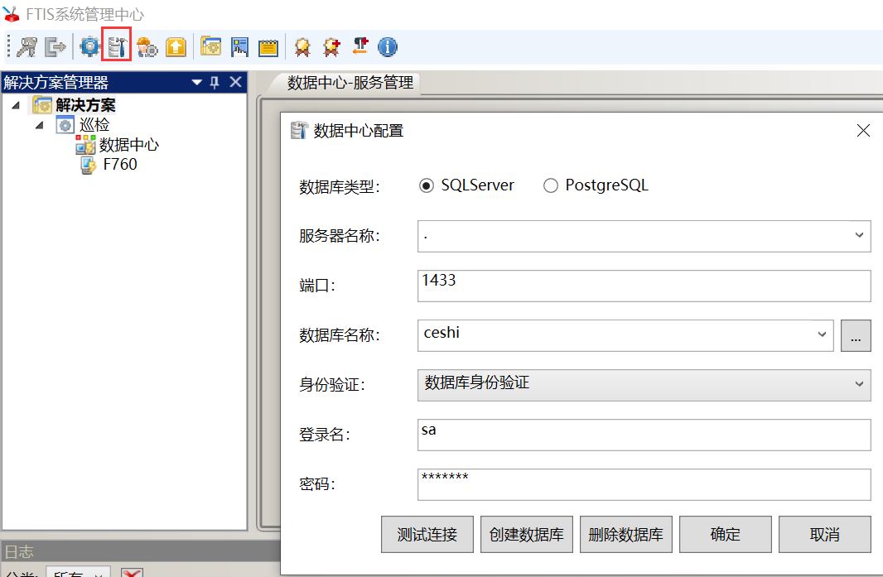Viewport: 883px width, 577px height.
Task: Click the worker with gear icon
Action: pyautogui.click(x=147, y=47)
